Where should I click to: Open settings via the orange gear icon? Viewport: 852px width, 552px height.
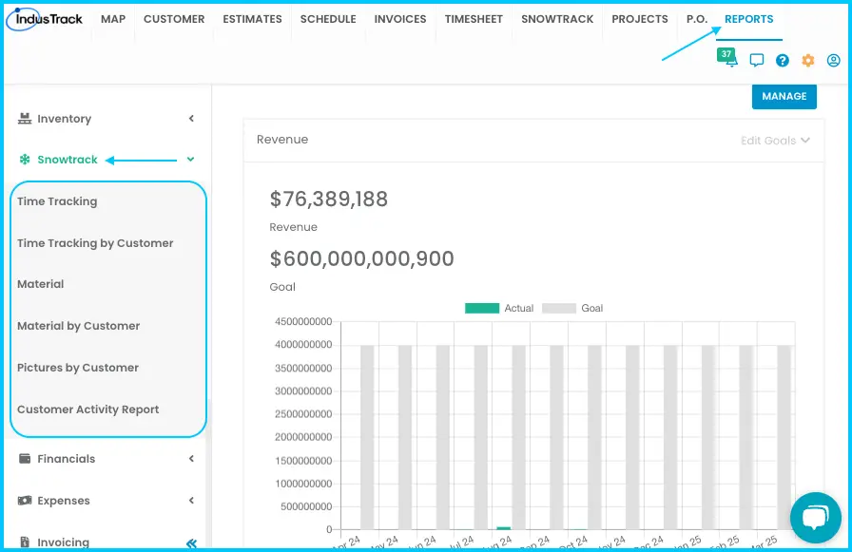pyautogui.click(x=808, y=60)
